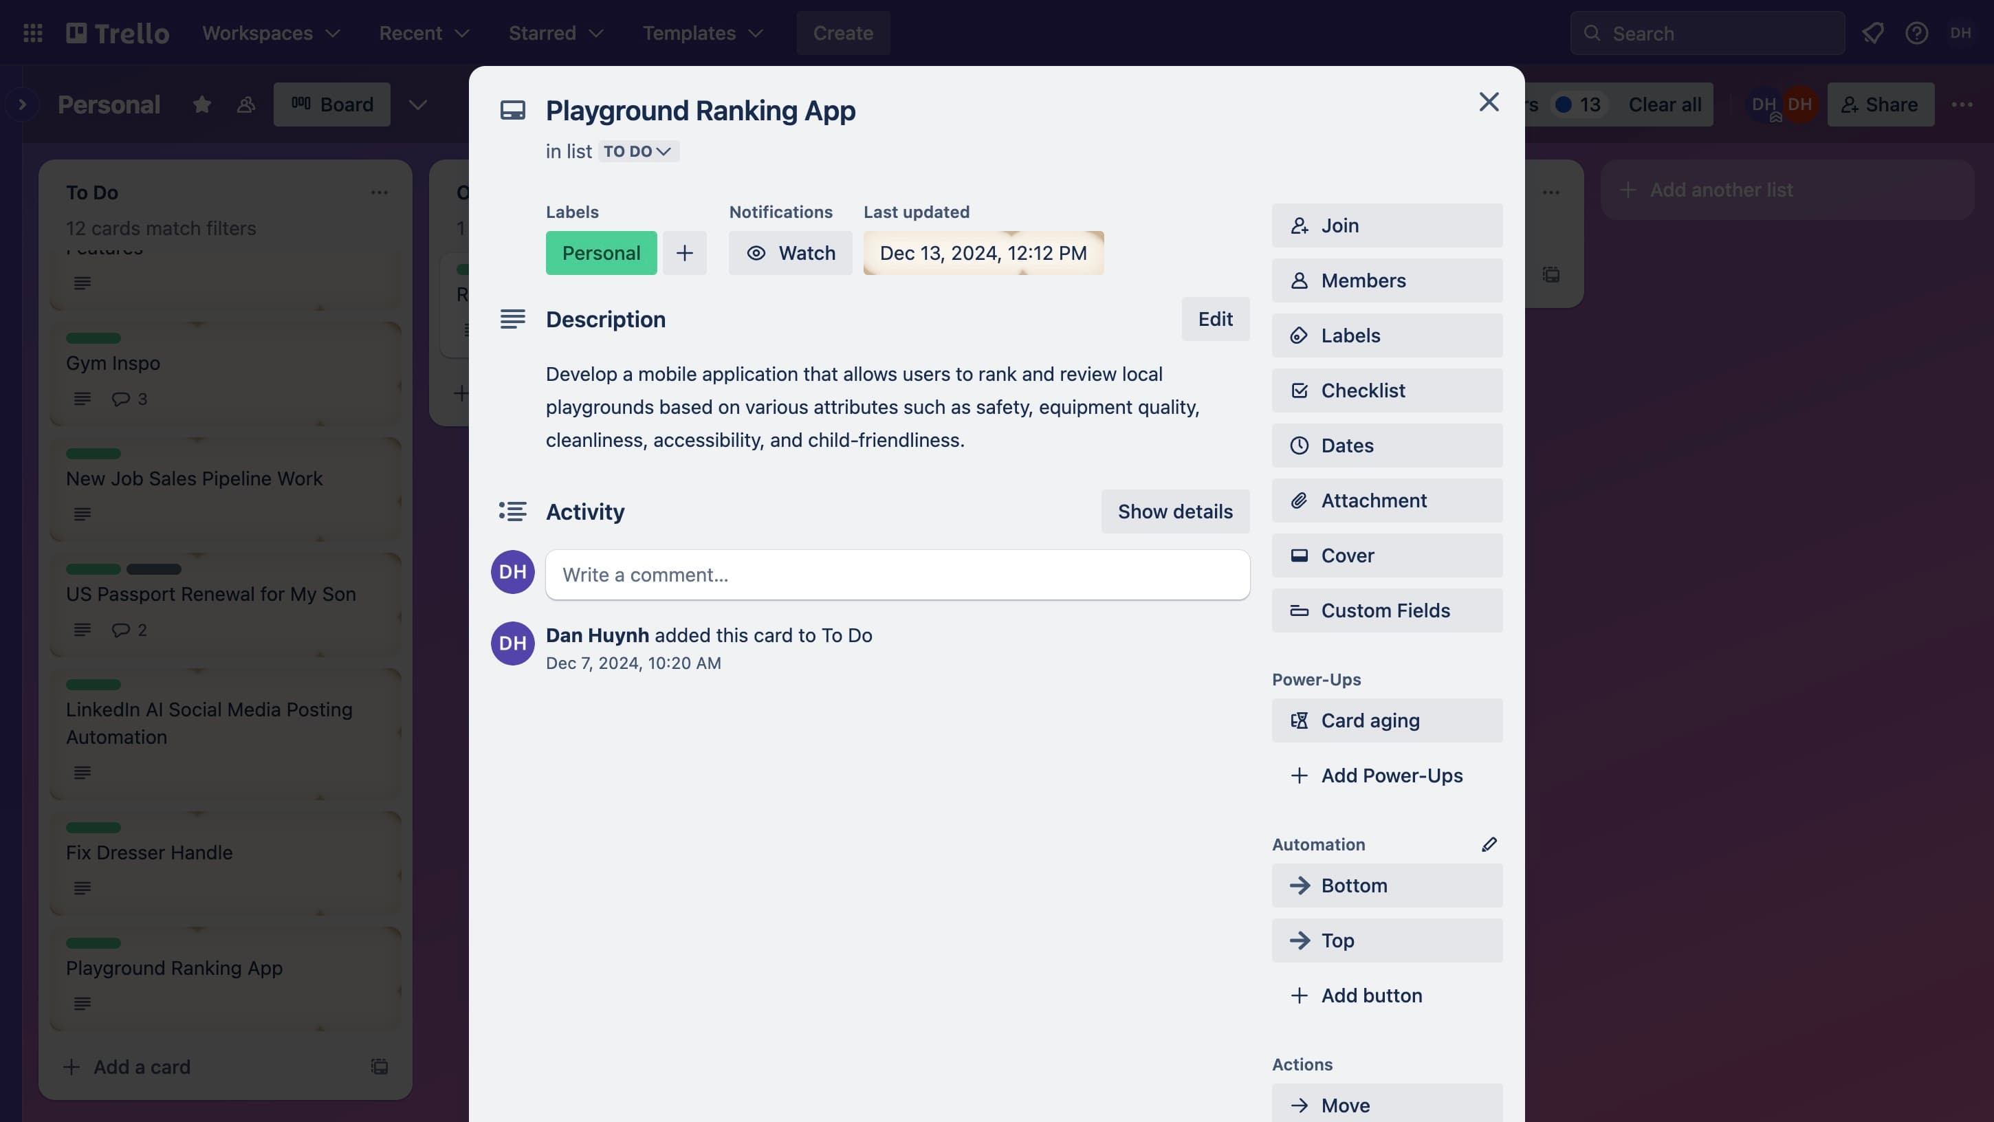Click the dark label on US Passport Renewal card

(153, 569)
